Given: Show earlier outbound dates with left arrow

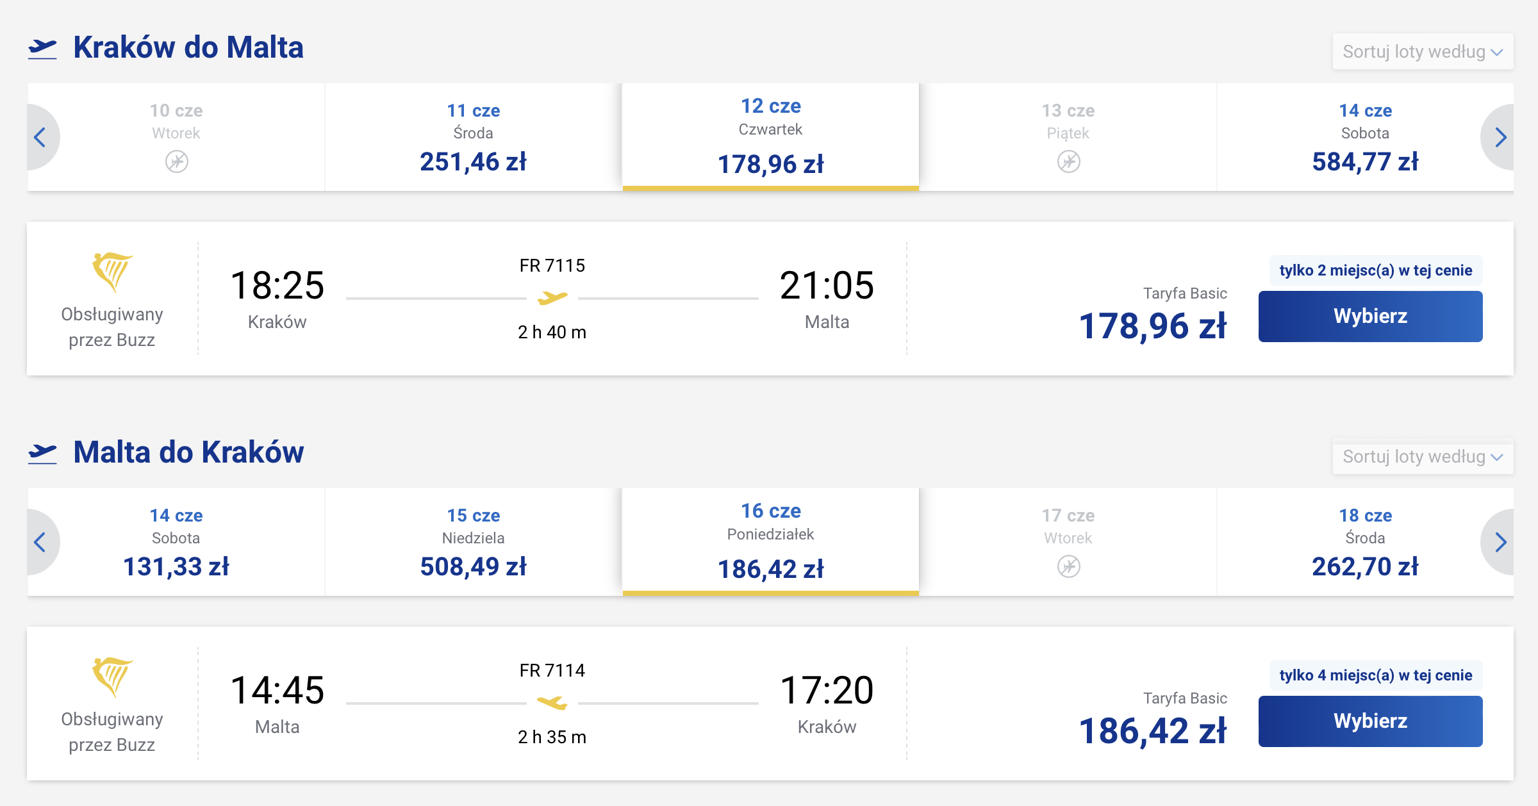Looking at the screenshot, I should 41,137.
